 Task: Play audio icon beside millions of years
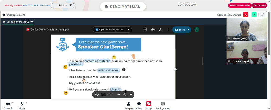(x=124, y=70)
